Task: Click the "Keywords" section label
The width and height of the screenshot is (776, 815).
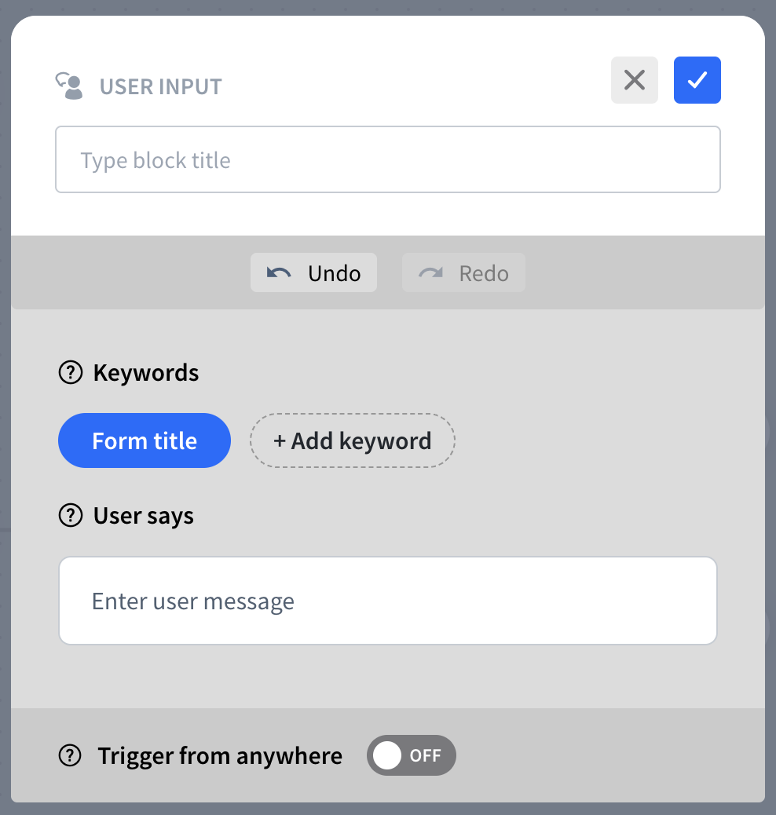Action: [x=146, y=372]
